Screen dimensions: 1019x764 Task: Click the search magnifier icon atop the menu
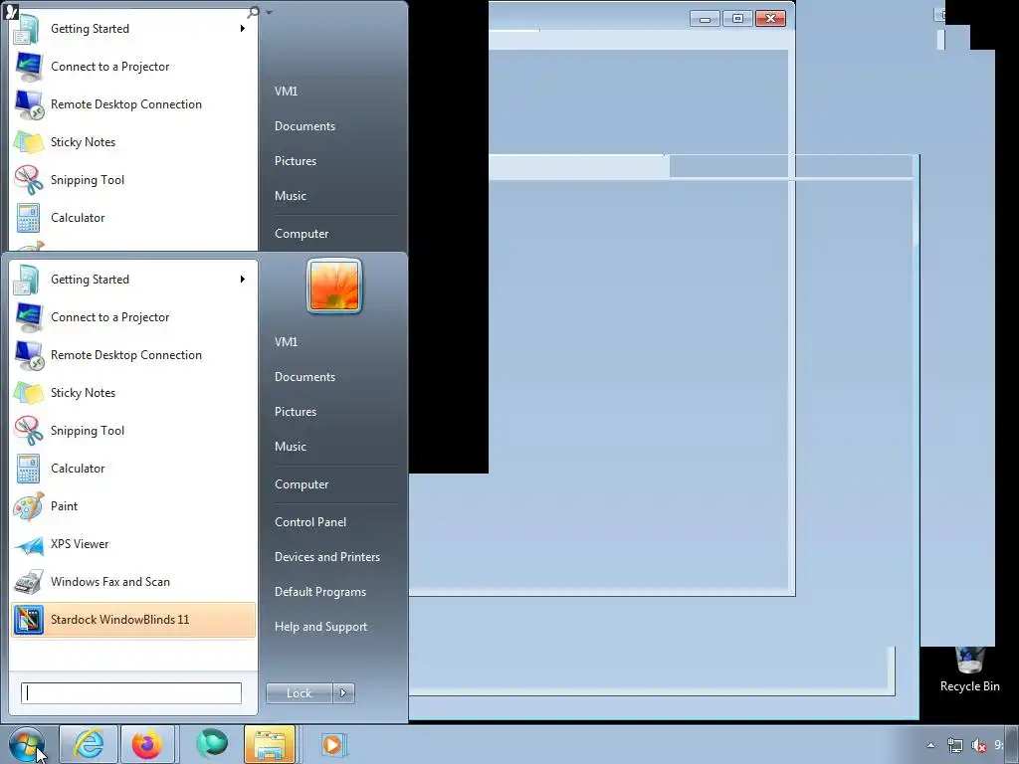point(254,11)
